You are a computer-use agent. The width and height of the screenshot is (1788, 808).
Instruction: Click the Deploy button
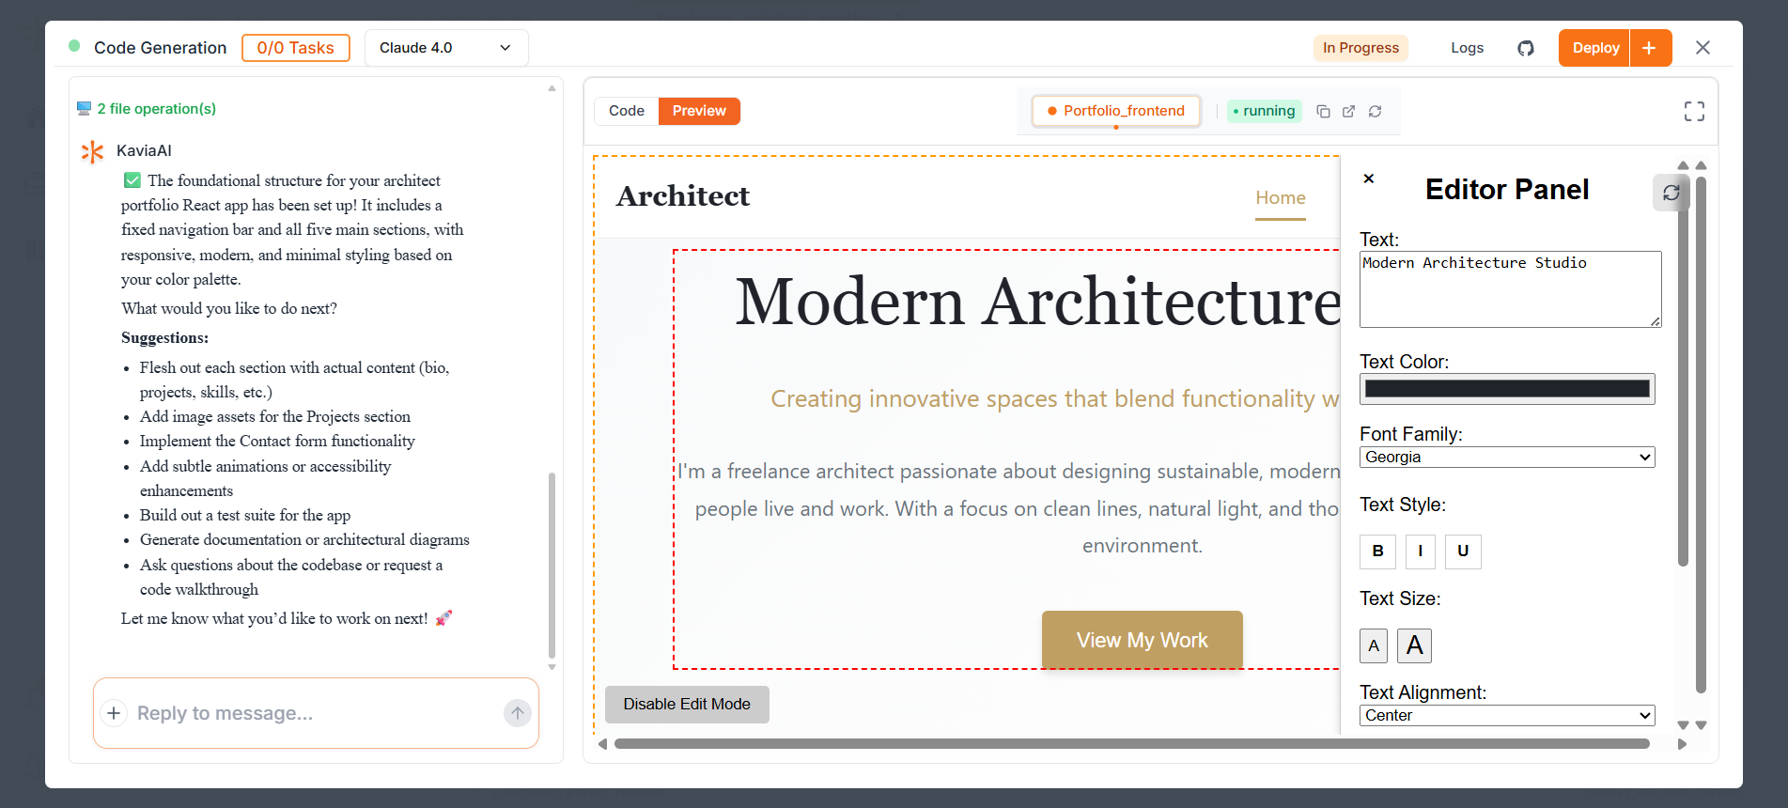pyautogui.click(x=1594, y=48)
